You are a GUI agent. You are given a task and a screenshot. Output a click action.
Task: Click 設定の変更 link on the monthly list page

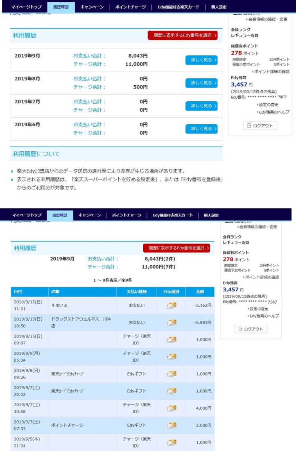pyautogui.click(x=268, y=105)
